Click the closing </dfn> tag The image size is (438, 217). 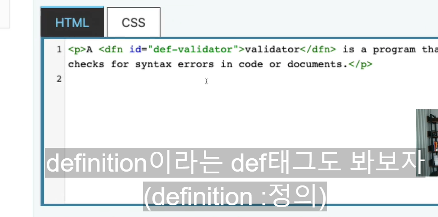point(318,50)
